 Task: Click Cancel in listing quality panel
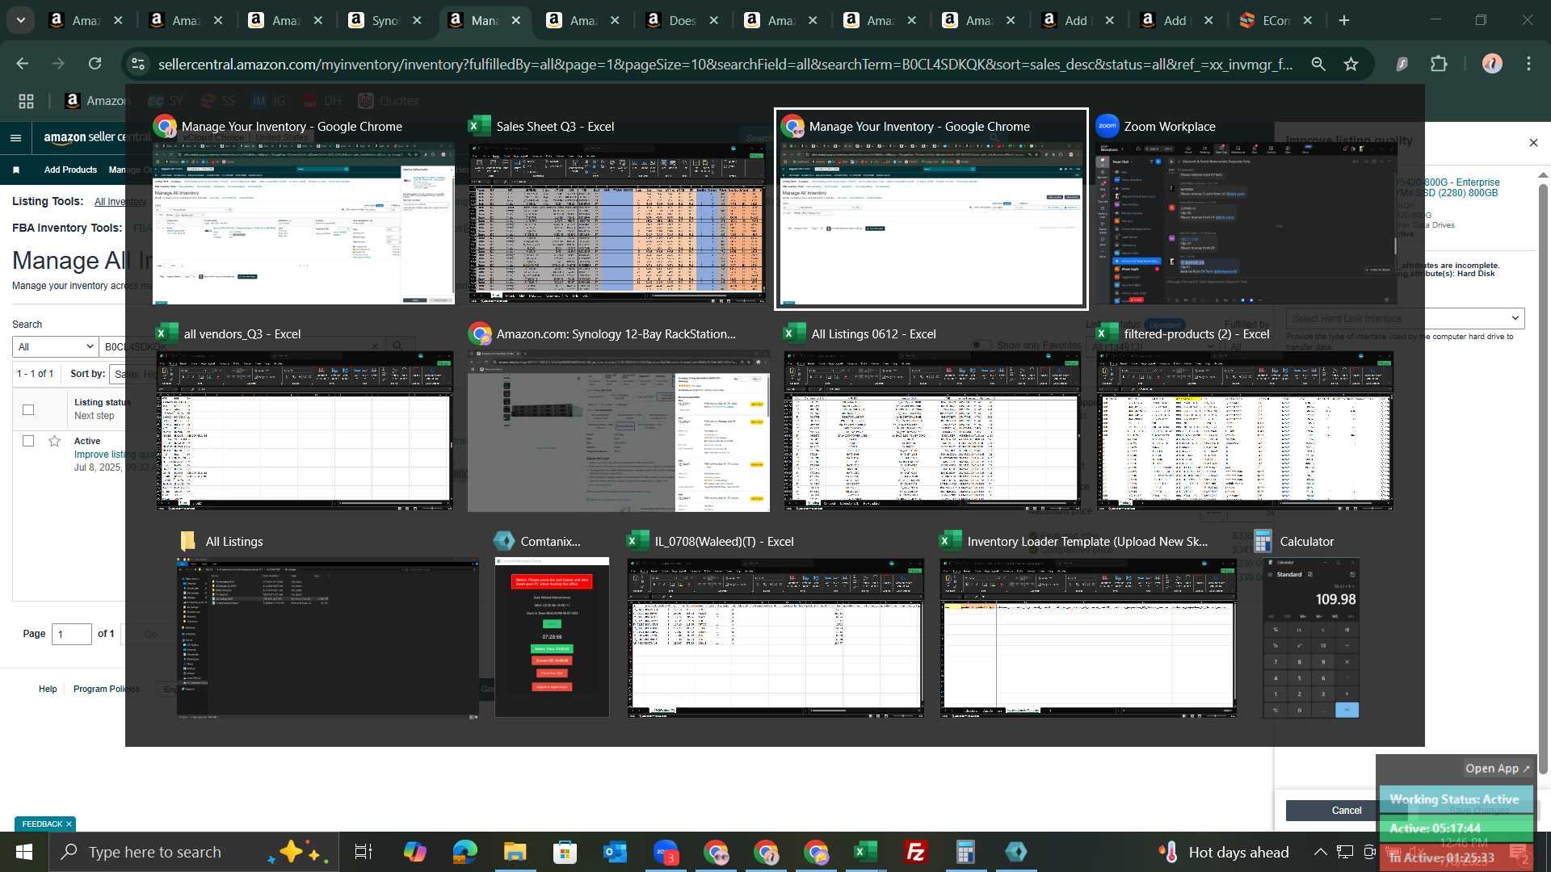1346,810
